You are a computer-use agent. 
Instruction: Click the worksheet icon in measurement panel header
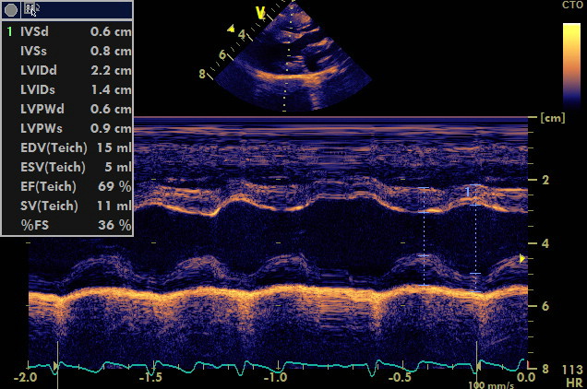(x=31, y=9)
